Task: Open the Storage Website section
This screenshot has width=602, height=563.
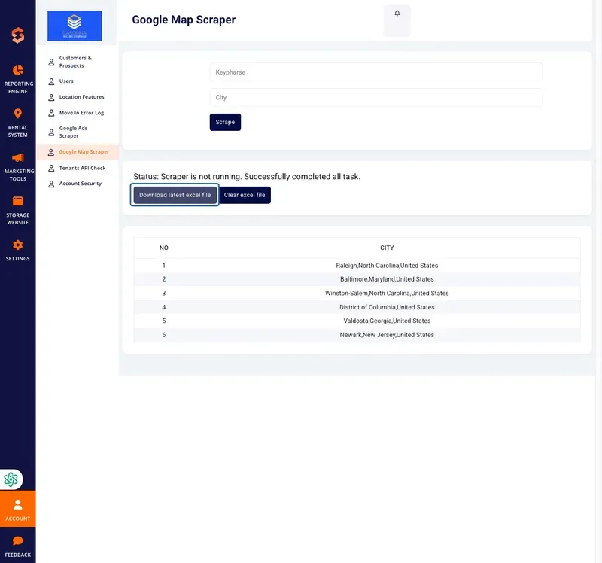Action: (x=17, y=211)
